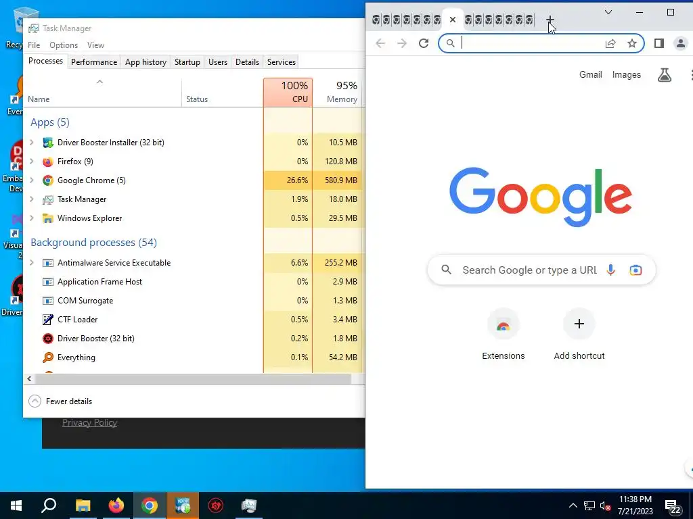Image resolution: width=693 pixels, height=519 pixels.
Task: Open the Chrome profile avatar icon
Action: click(681, 43)
